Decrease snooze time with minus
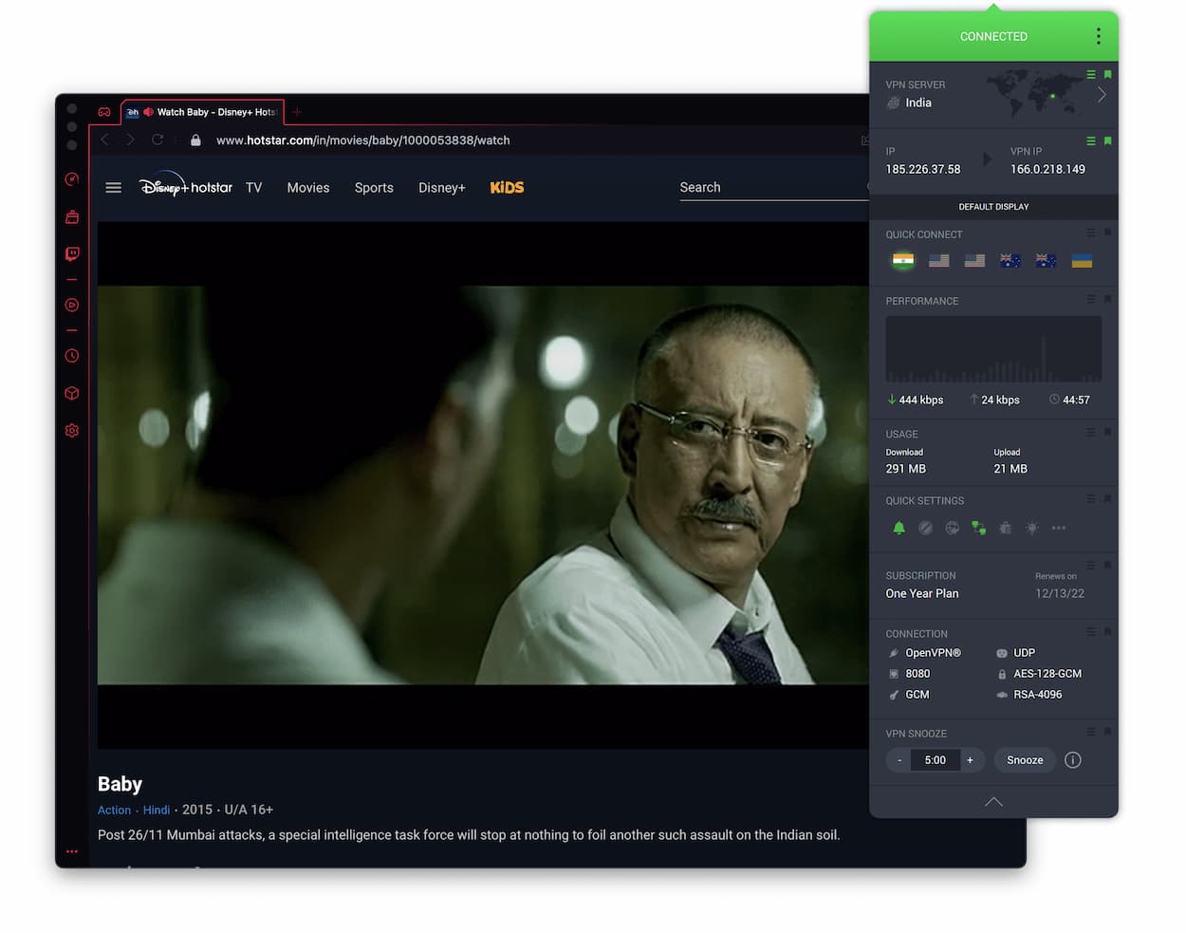Screen dimensions: 1186x933 899,760
